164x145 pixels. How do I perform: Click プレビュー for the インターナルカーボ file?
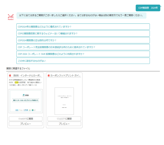[x=26, y=124]
